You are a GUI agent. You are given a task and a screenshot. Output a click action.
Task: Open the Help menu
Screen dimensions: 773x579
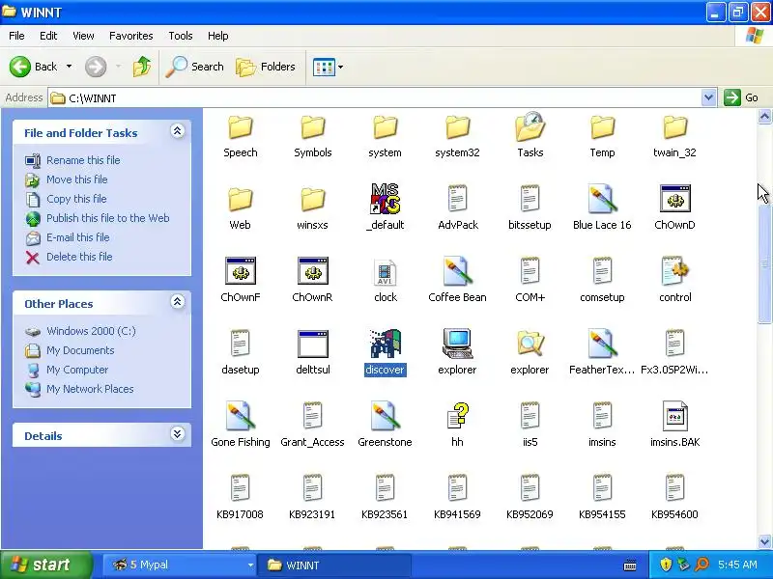[x=218, y=36]
